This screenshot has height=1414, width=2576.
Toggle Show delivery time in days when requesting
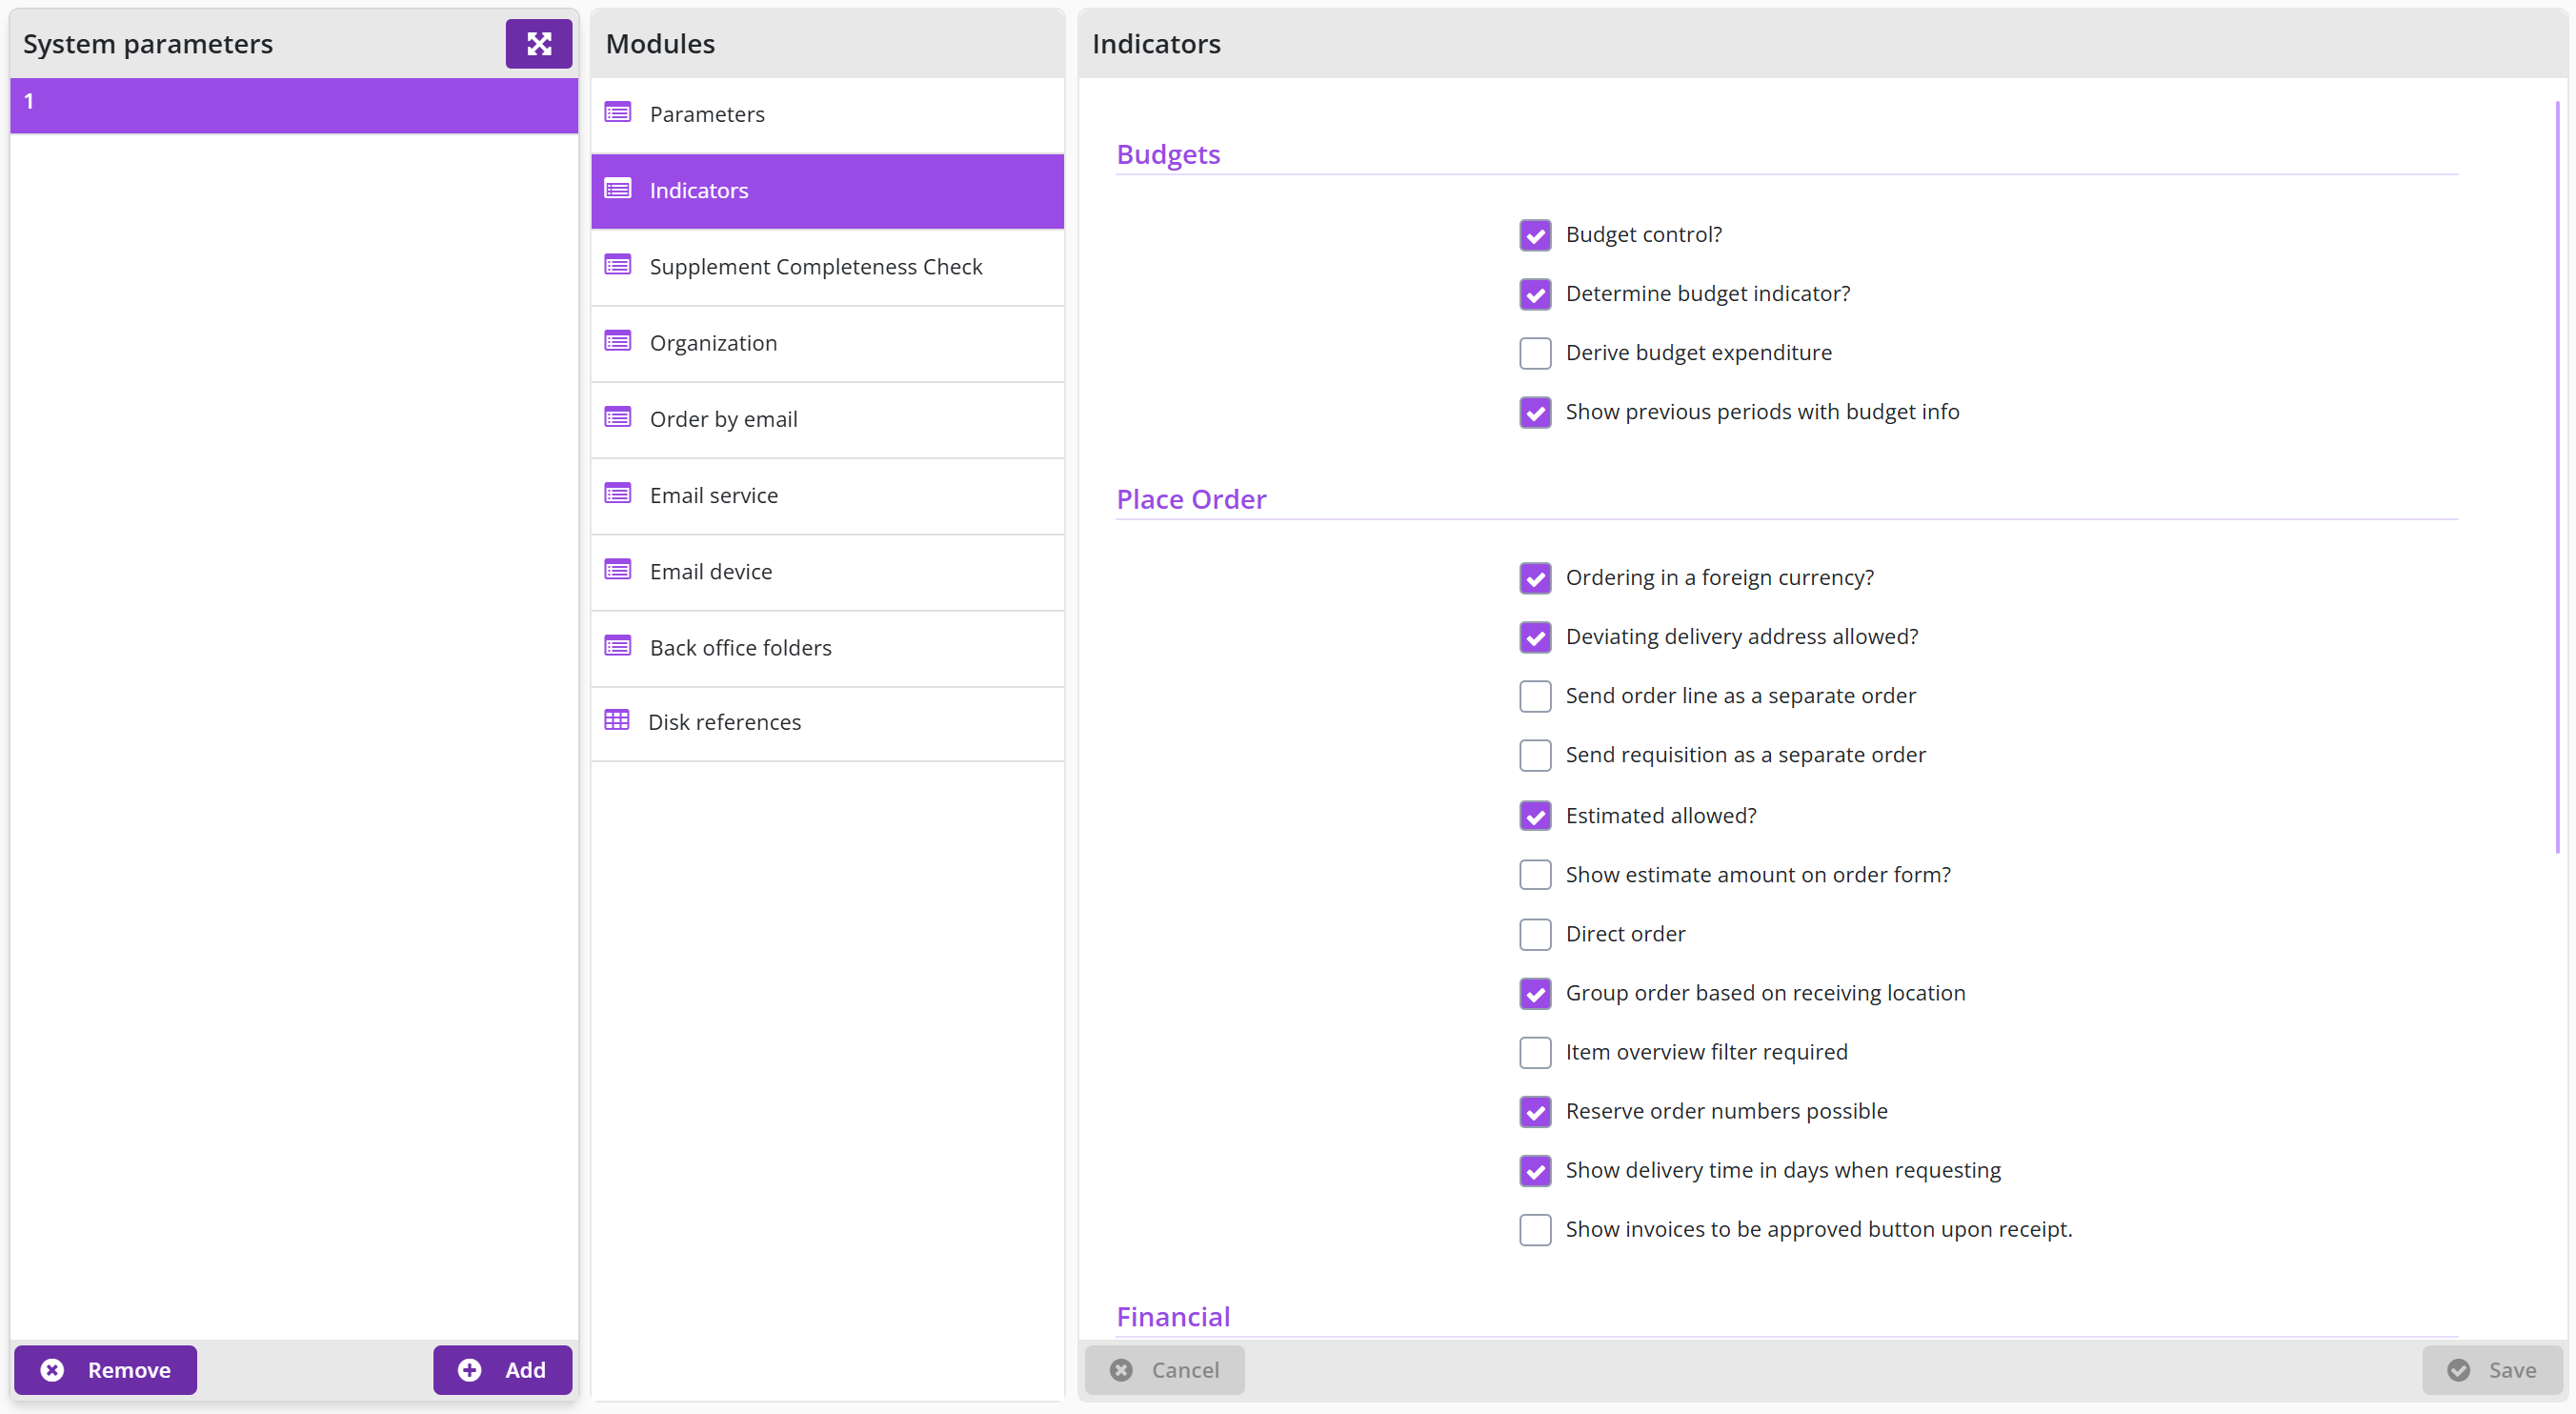coord(1535,1170)
